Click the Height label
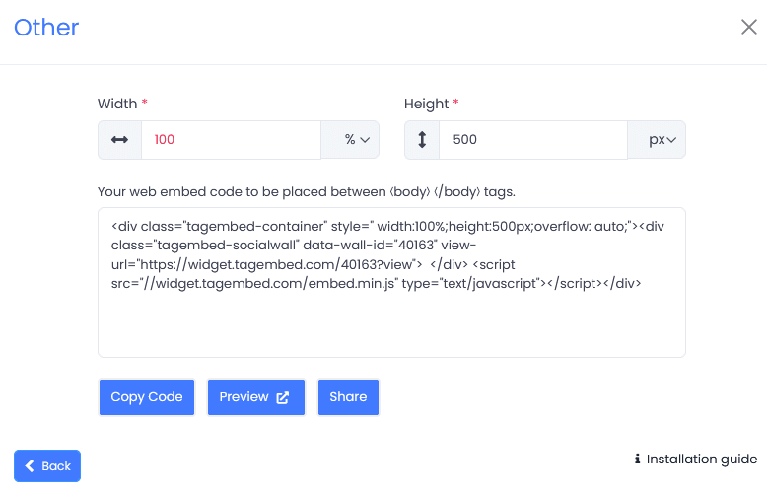Viewport: 767px width, 495px height. point(426,104)
